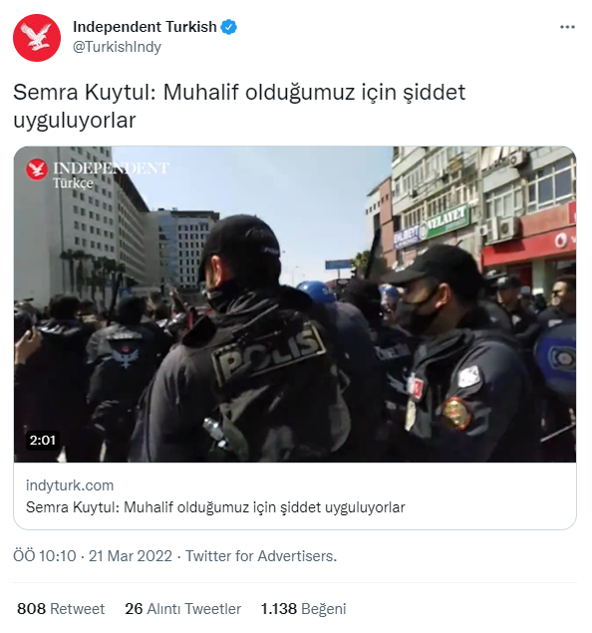
Task: Open the Independent Turkish profile avatar
Action: [x=37, y=38]
